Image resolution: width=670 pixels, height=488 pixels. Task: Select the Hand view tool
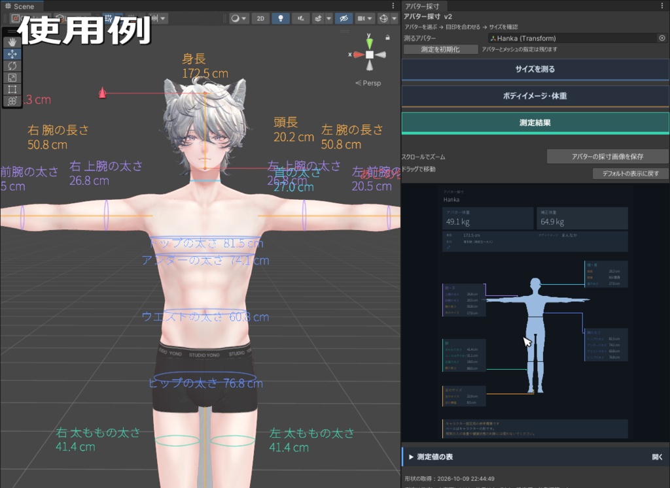pyautogui.click(x=12, y=42)
